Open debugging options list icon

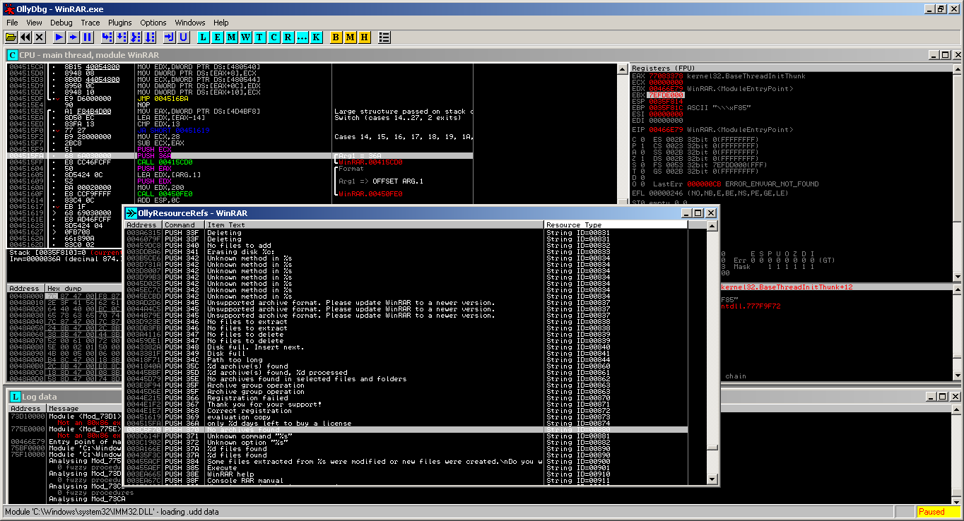coord(384,37)
